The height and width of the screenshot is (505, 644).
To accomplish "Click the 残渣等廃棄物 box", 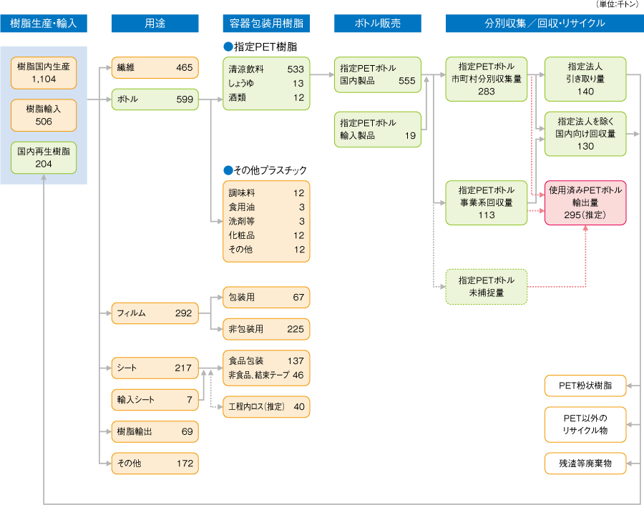I will (x=585, y=463).
